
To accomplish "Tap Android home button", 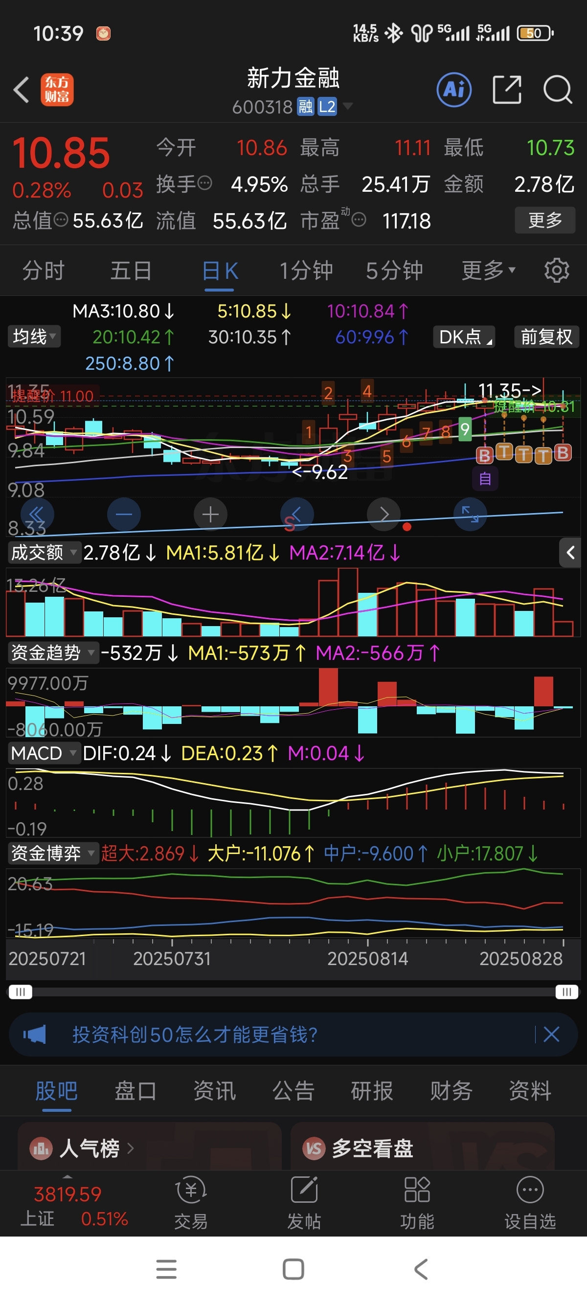I will coord(293,1269).
